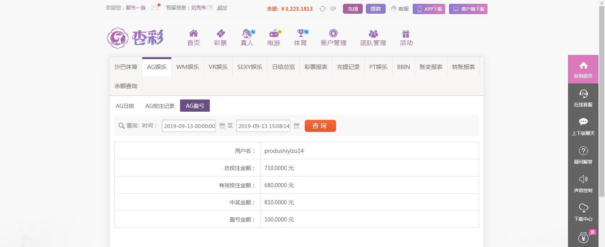Switch to 沙巴体育 tab

click(x=126, y=67)
